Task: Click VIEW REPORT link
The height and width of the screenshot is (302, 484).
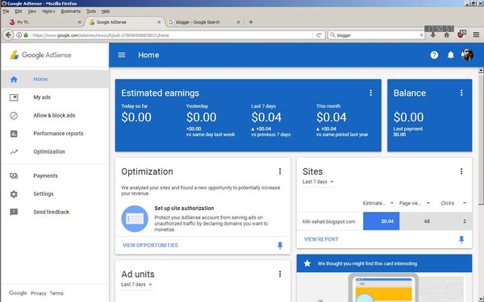Action: click(x=321, y=239)
